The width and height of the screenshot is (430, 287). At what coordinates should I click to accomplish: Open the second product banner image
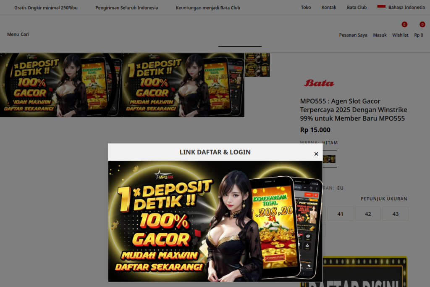[183, 85]
